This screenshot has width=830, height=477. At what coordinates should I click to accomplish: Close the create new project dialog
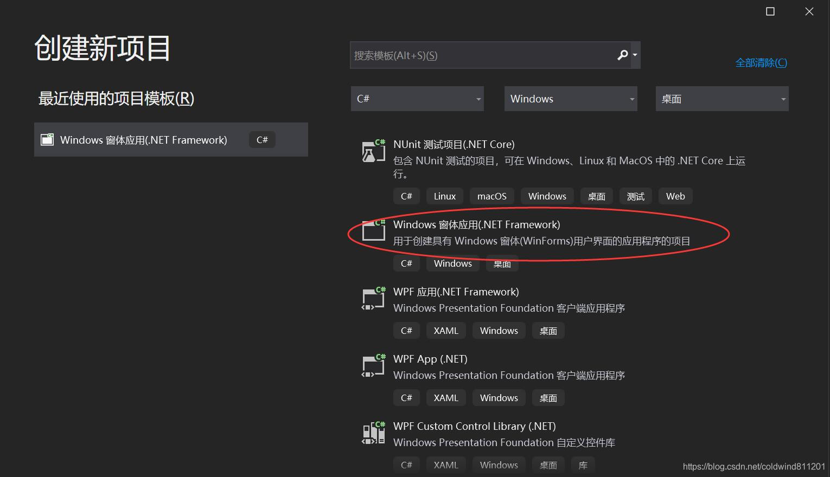(809, 11)
